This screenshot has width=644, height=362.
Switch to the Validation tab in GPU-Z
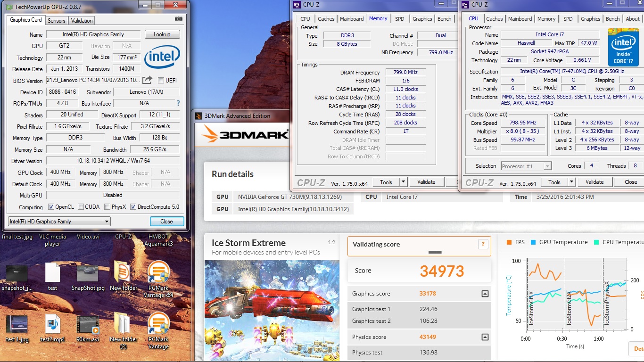pos(82,21)
